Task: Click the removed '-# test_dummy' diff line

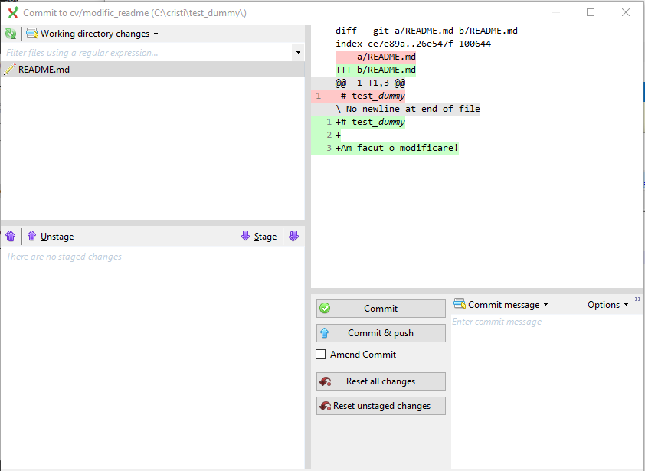Action: pos(372,96)
